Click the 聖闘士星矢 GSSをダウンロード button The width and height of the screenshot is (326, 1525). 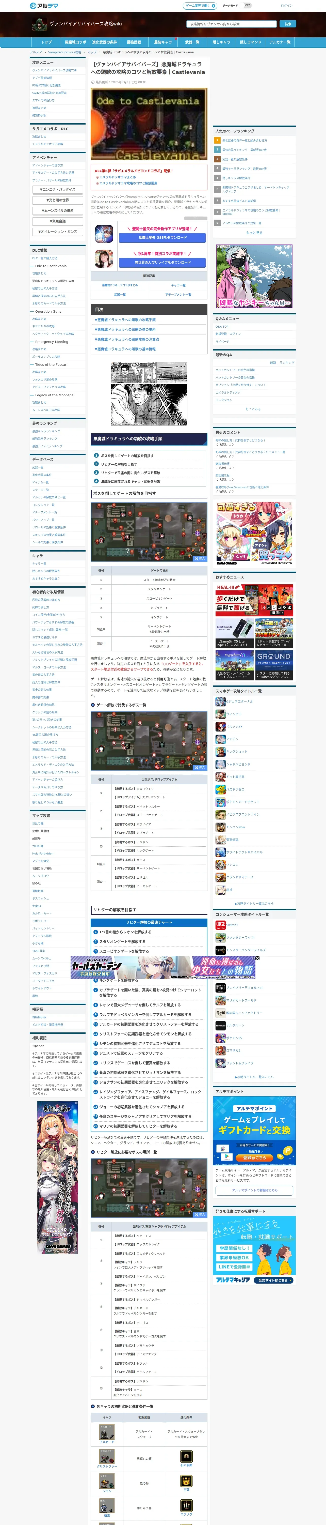162,237
